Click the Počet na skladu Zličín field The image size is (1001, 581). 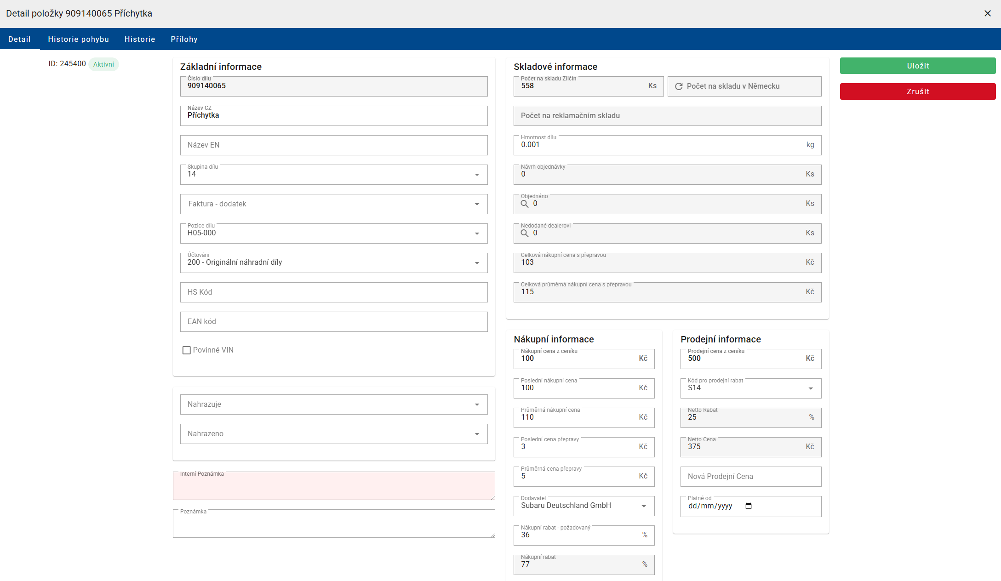tap(589, 86)
